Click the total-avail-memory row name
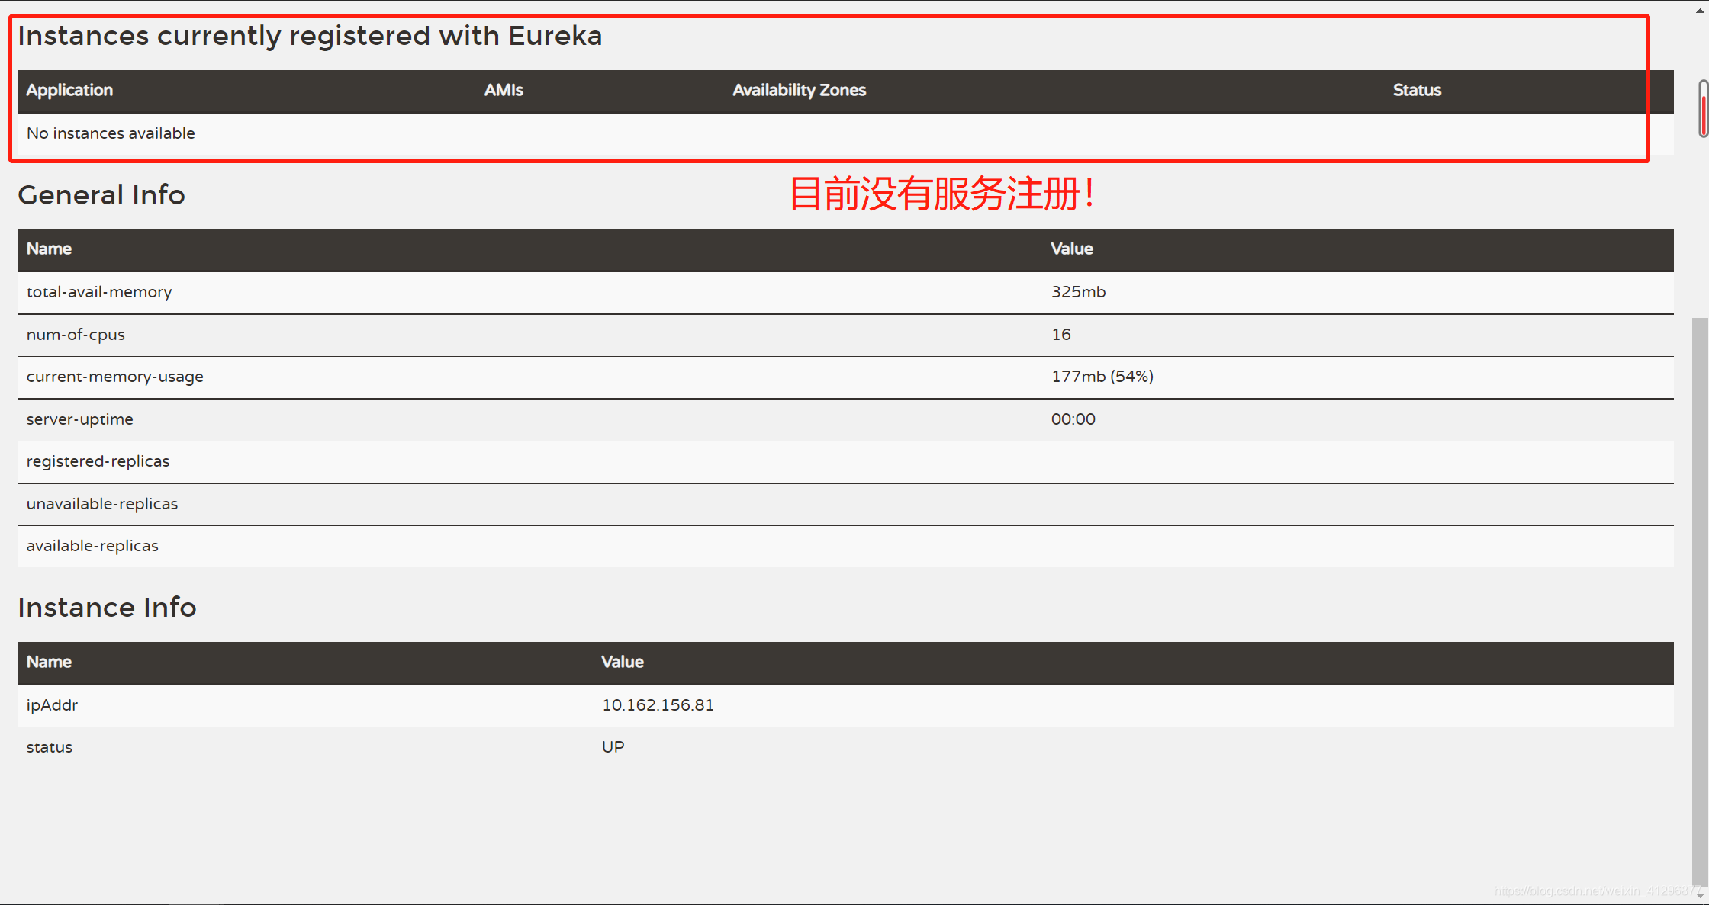Image resolution: width=1709 pixels, height=905 pixels. (99, 292)
